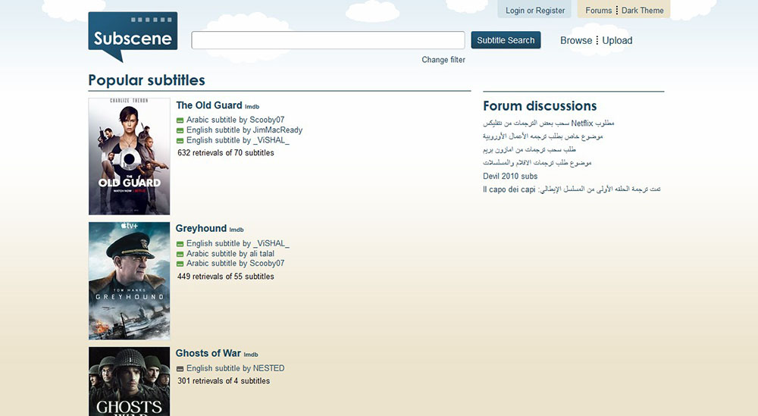Expand the Change filter option

443,60
